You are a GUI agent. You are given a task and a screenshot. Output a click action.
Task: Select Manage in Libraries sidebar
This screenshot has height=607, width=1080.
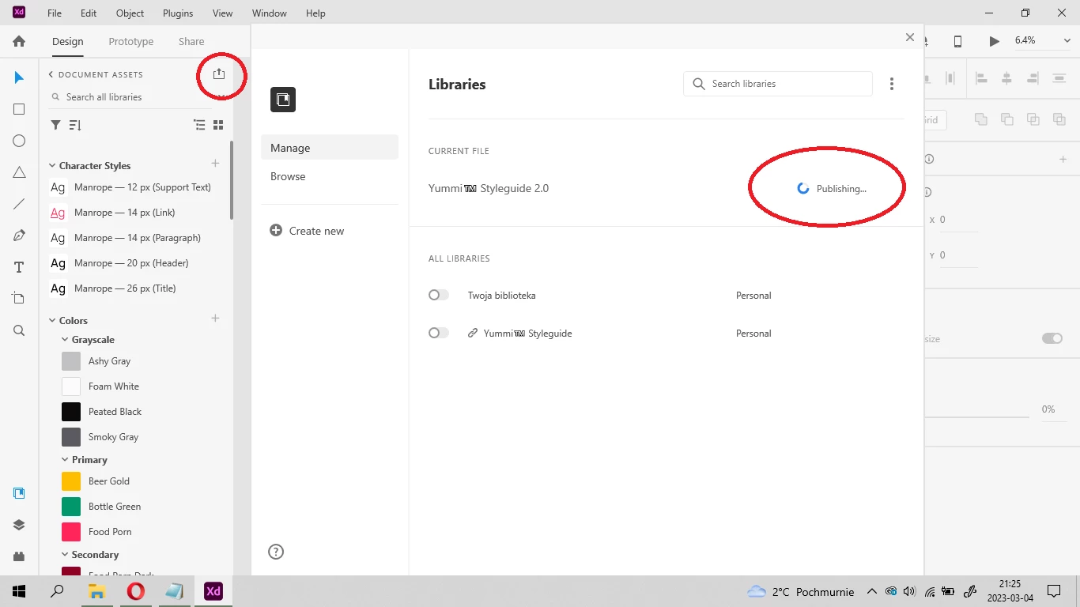pyautogui.click(x=330, y=148)
